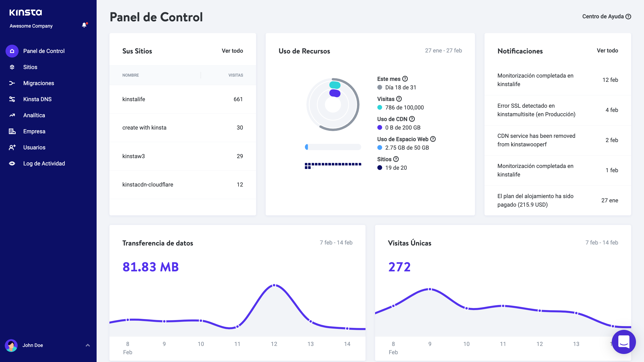Viewport: 644px width, 362px height.
Task: Click the notification bell icon
Action: [84, 25]
